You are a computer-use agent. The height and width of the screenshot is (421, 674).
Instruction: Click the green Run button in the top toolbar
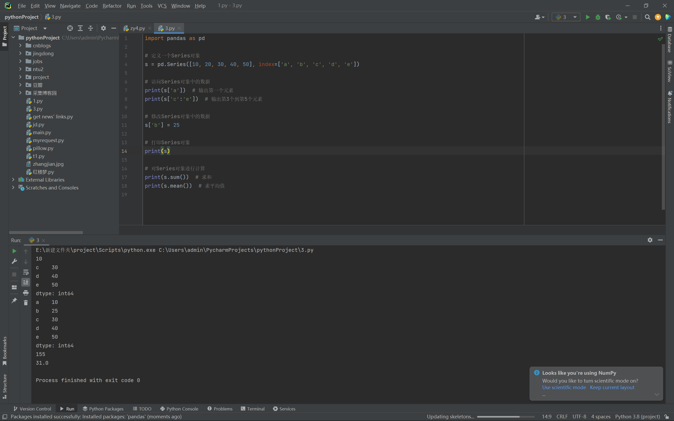coord(587,17)
